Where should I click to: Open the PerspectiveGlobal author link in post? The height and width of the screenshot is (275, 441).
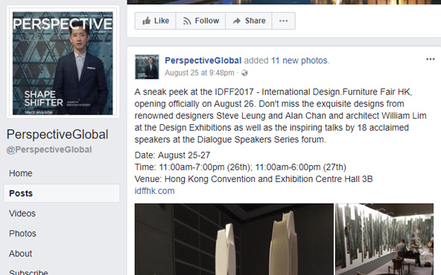[203, 61]
